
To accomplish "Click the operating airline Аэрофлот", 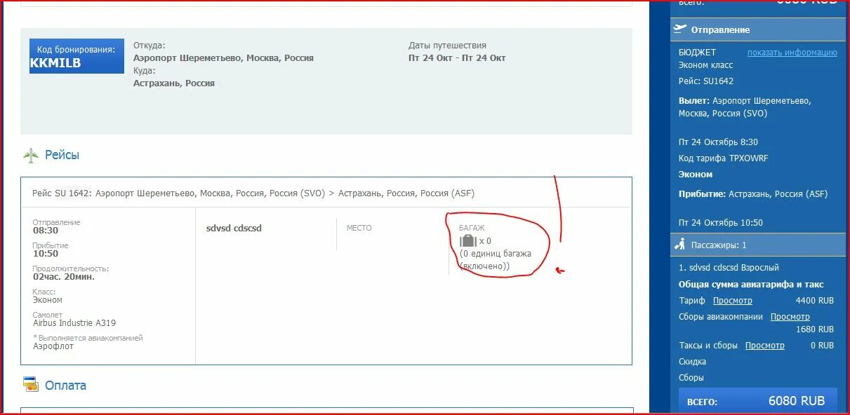I will click(x=53, y=346).
